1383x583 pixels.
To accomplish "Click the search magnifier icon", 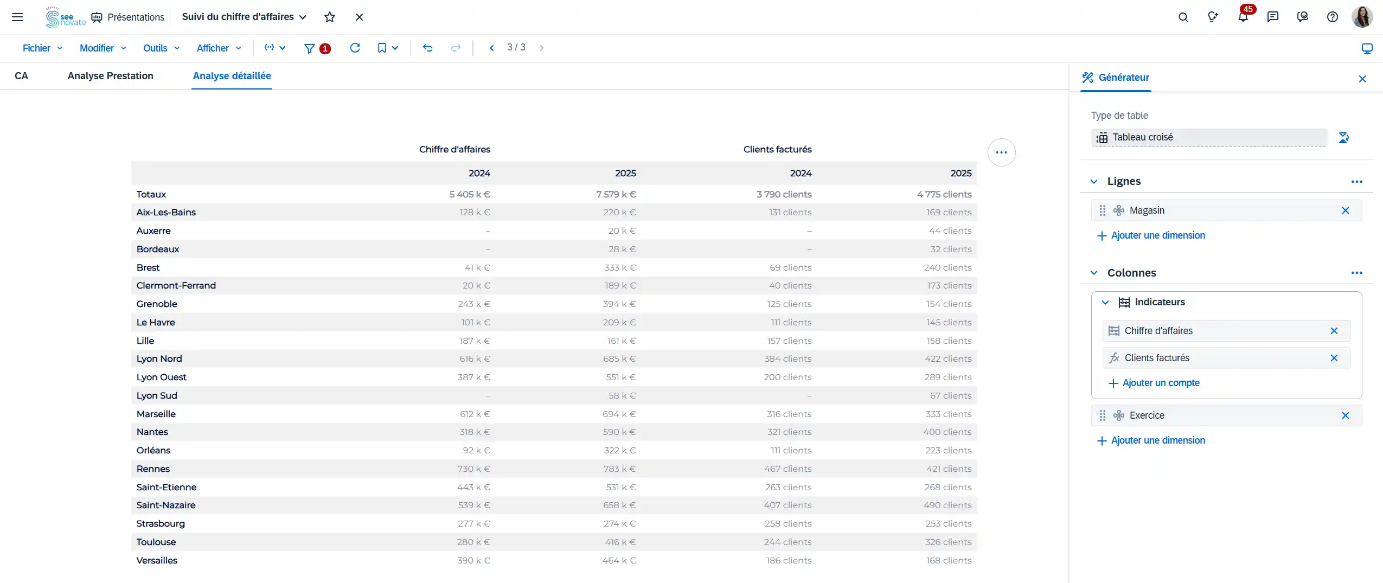I will [x=1183, y=17].
